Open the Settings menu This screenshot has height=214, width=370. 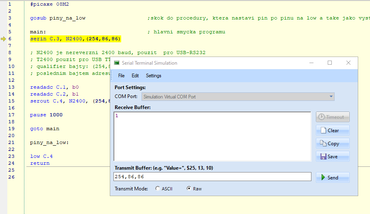(x=153, y=76)
